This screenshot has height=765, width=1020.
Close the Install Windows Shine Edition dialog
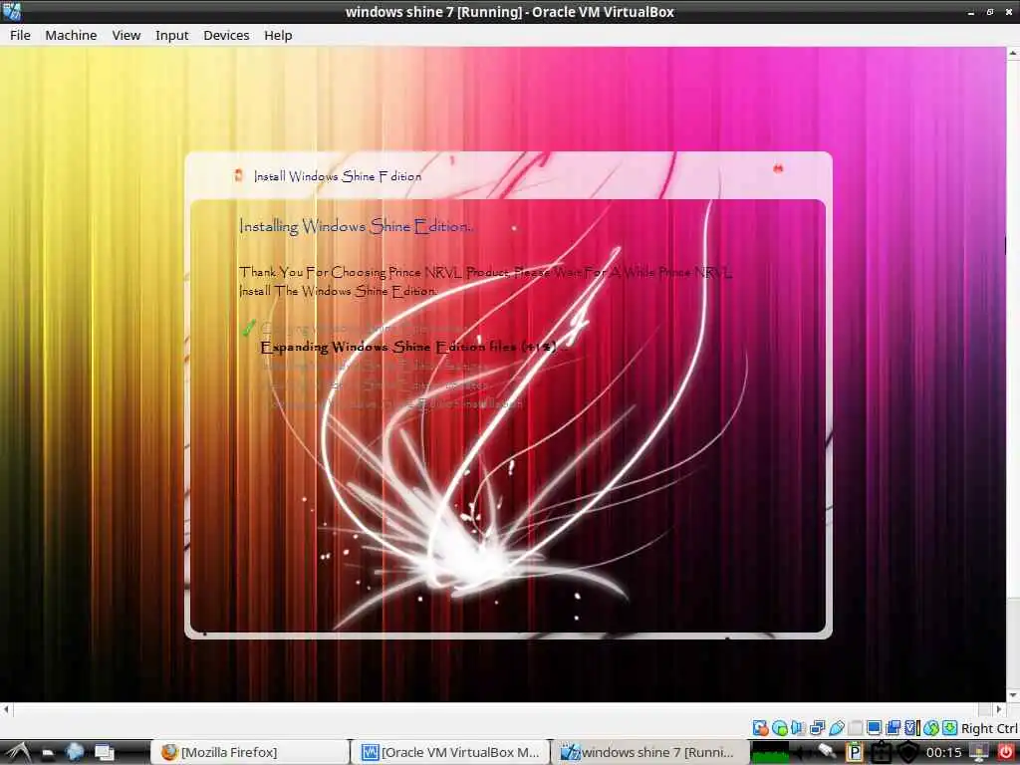coord(778,168)
